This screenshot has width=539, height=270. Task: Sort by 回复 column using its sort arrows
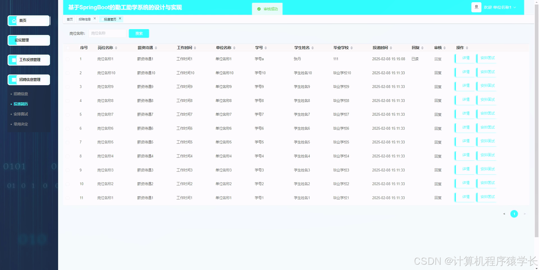(422, 48)
